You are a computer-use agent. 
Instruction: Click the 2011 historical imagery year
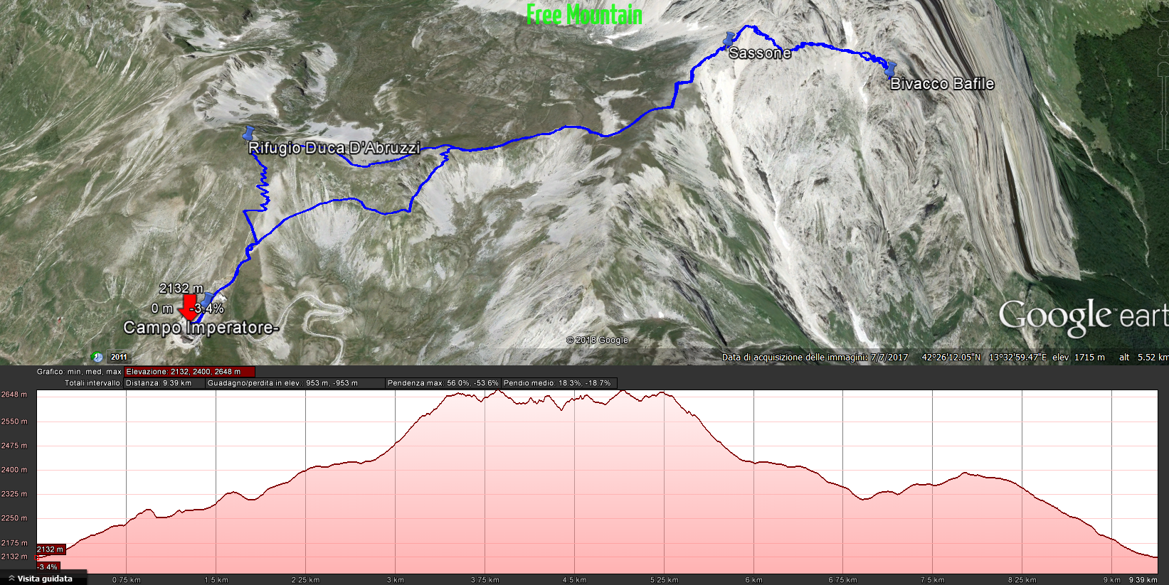coord(119,357)
